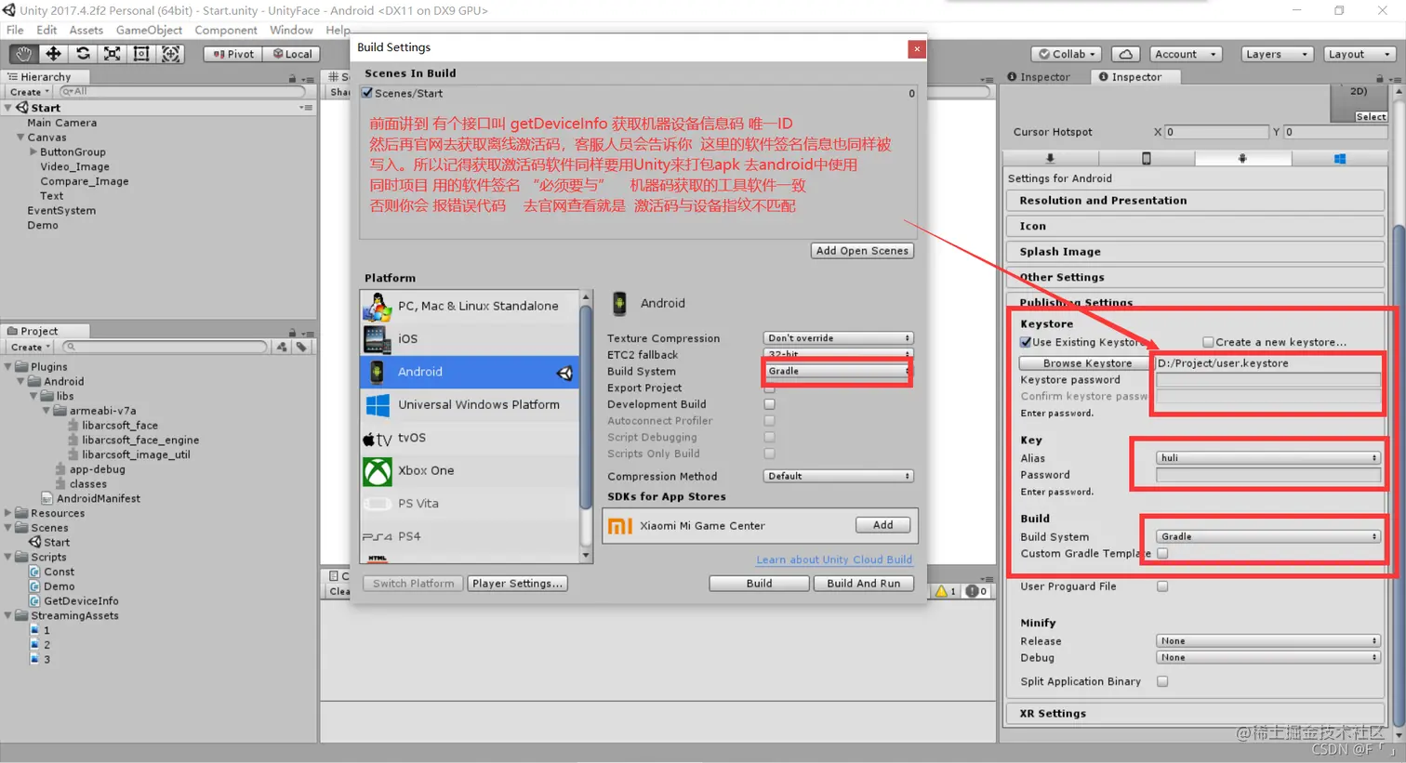Expand ButtonGroup in the Hierarchy

tap(33, 151)
